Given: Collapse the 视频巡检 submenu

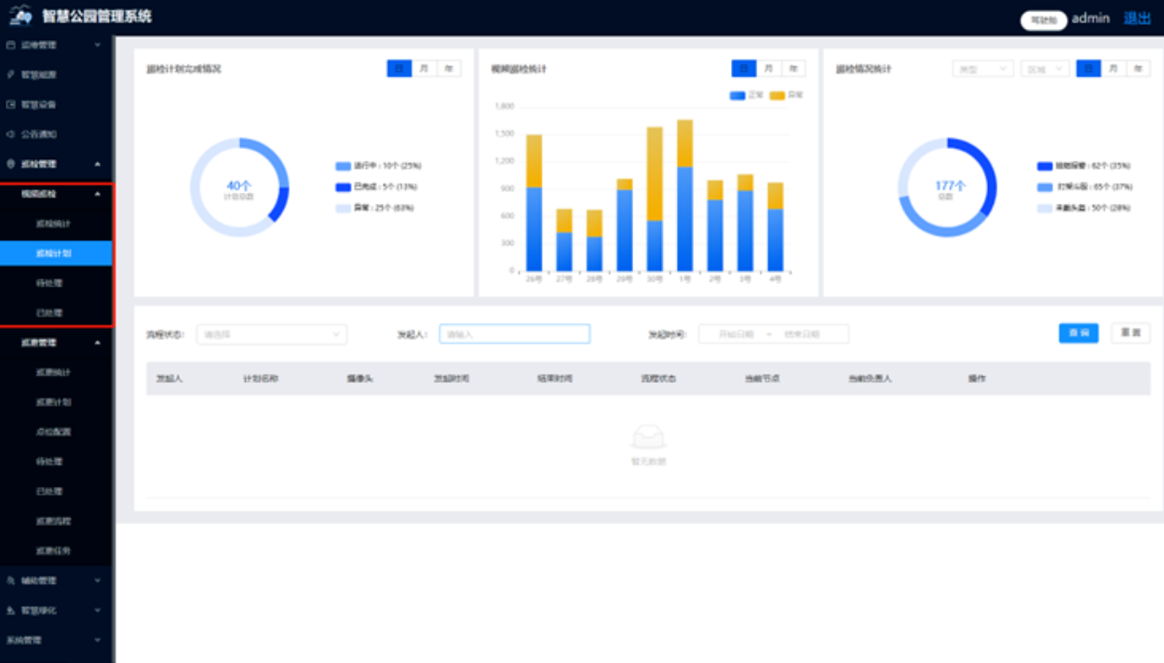Looking at the screenshot, I should tap(98, 194).
